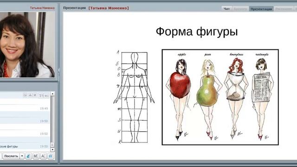
Task: Click the first small icon above chat messages
Action: [x=25, y=95]
